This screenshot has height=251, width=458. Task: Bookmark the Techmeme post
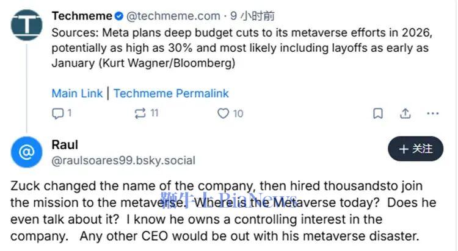pyautogui.click(x=378, y=113)
